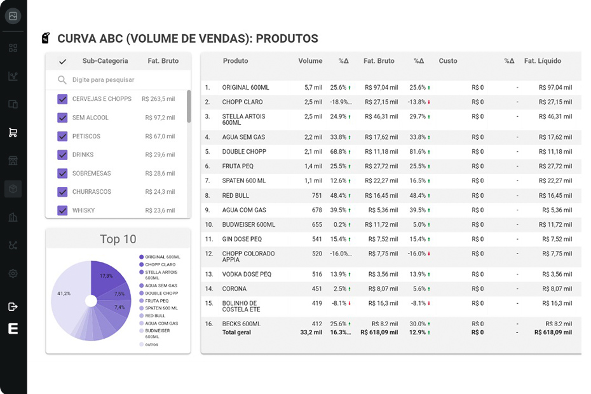Click in the Digite para pesquisar search field
The width and height of the screenshot is (591, 394).
[118, 80]
